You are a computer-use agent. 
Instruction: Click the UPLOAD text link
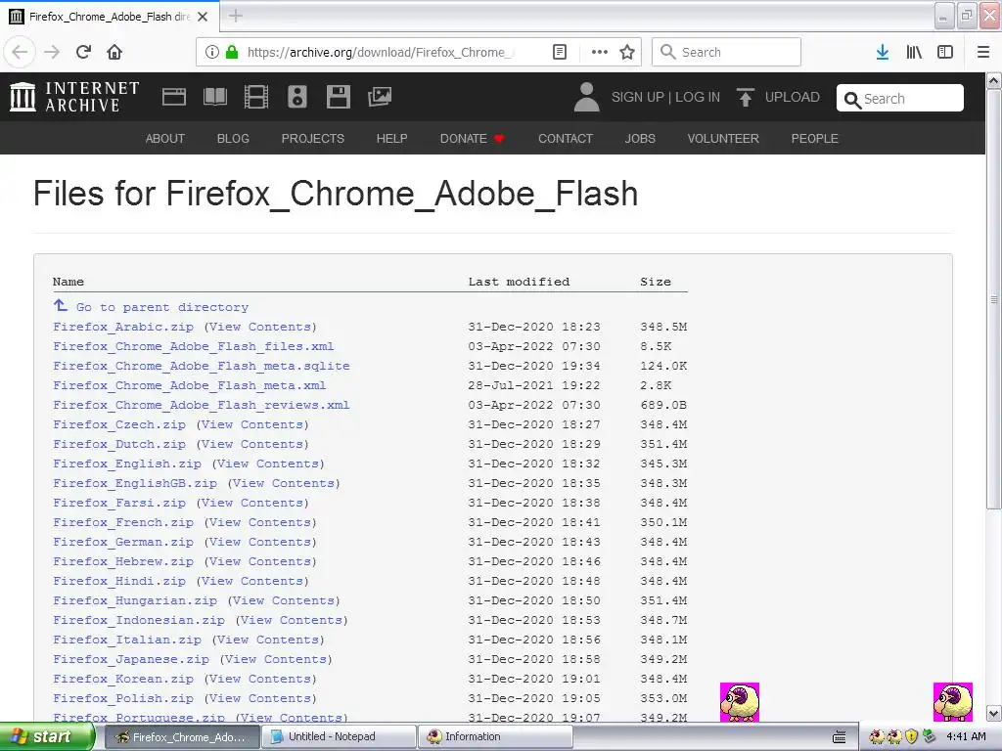pyautogui.click(x=793, y=97)
